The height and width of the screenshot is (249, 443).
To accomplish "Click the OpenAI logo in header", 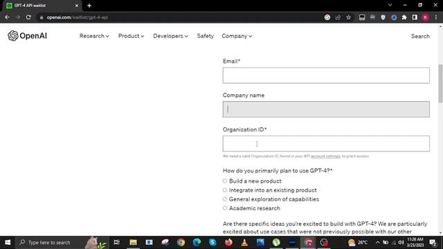I will point(27,36).
